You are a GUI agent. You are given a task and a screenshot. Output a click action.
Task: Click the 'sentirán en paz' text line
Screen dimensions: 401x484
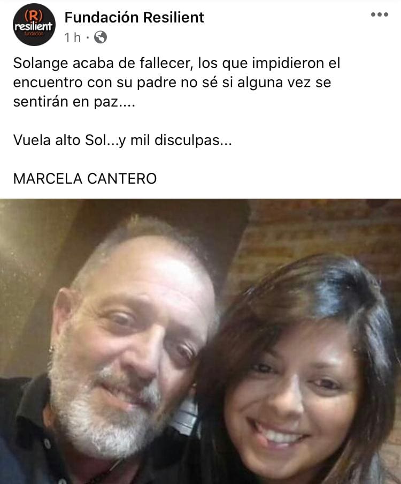pos(74,102)
